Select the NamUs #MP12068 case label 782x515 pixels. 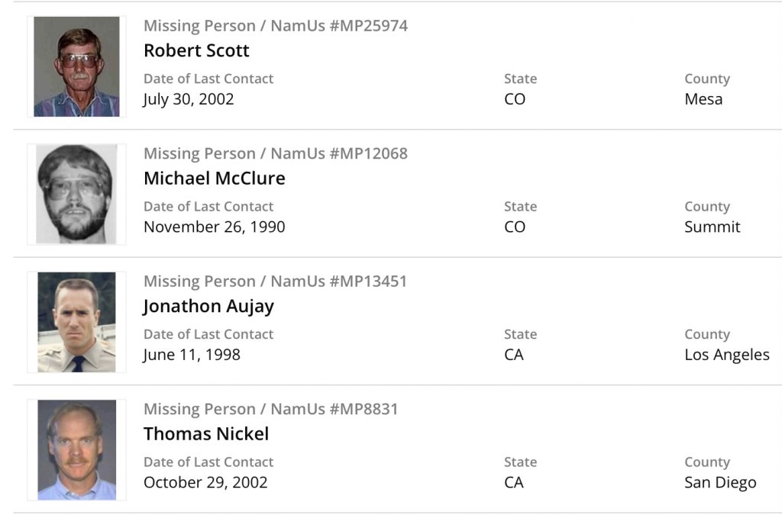click(276, 153)
